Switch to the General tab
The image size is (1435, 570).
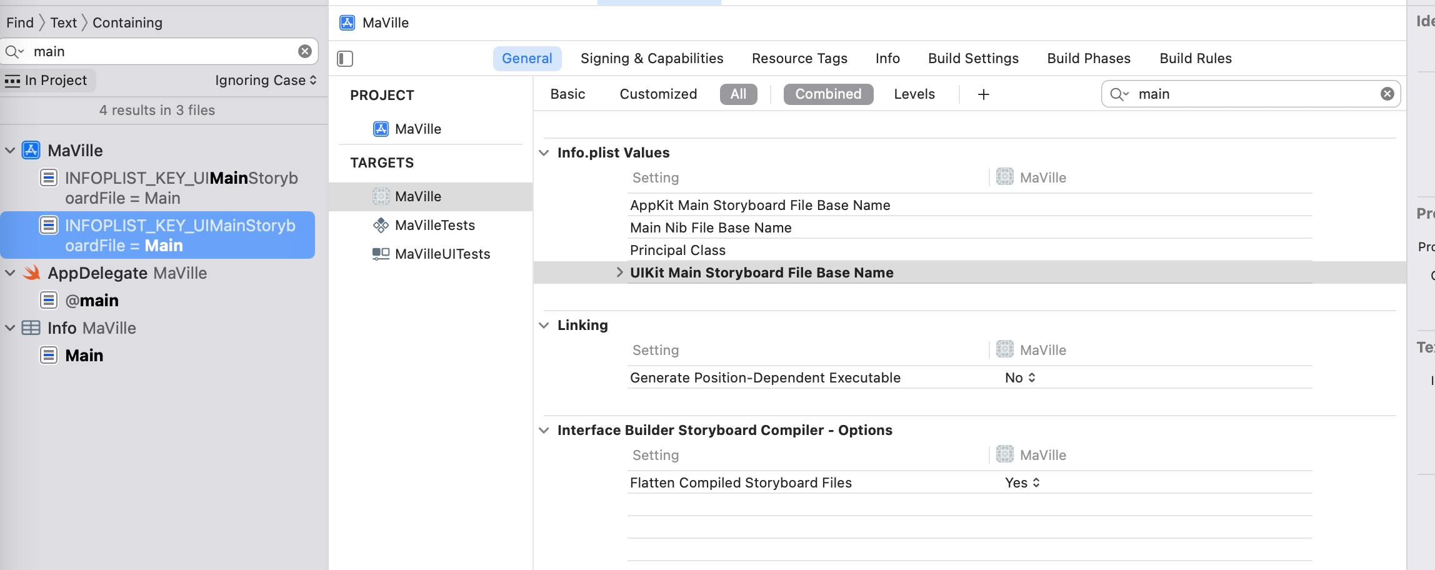527,58
